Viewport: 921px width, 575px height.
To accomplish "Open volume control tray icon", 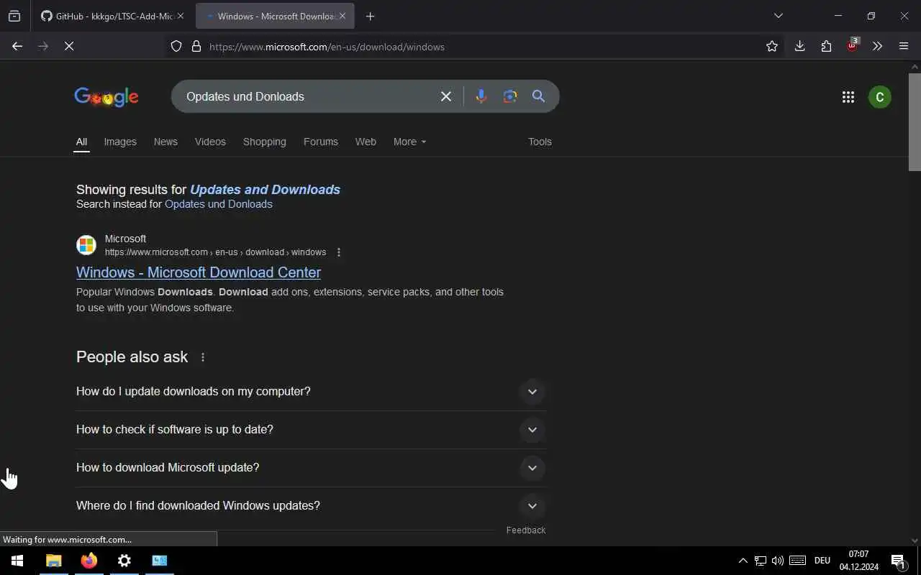I will point(777,561).
